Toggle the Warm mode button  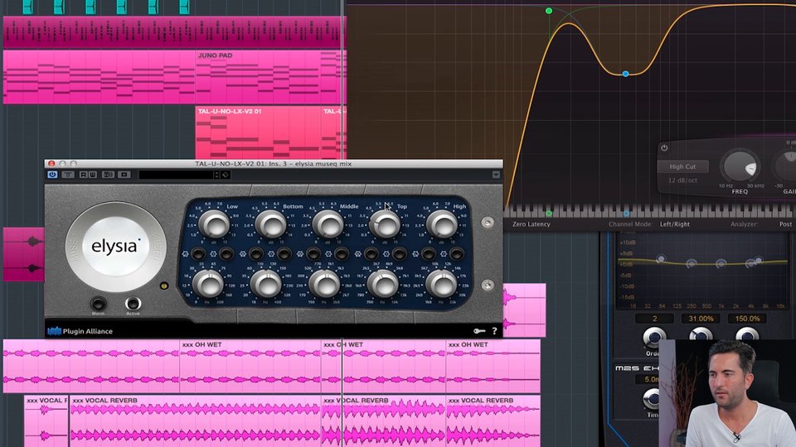(98, 303)
